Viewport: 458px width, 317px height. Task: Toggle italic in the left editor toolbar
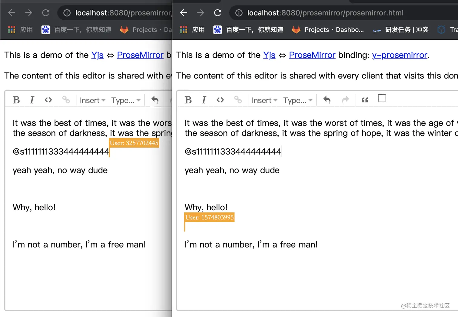click(32, 100)
